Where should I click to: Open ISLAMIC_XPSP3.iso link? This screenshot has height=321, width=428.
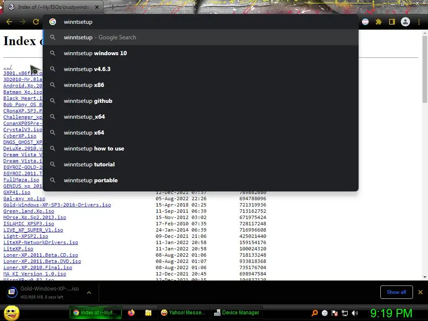coord(29,224)
